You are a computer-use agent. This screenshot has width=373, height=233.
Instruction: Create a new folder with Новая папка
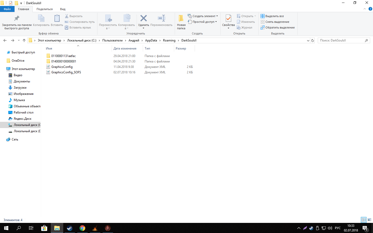pyautogui.click(x=181, y=22)
